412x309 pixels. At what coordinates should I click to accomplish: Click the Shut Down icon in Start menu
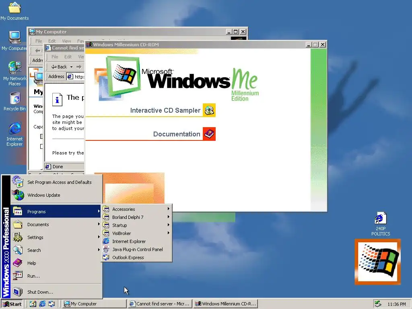(x=18, y=292)
